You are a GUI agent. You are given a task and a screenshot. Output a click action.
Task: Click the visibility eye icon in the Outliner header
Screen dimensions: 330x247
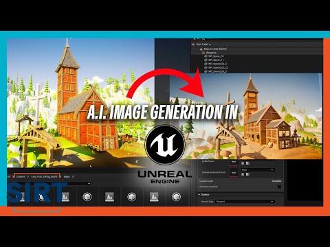pyautogui.click(x=193, y=44)
